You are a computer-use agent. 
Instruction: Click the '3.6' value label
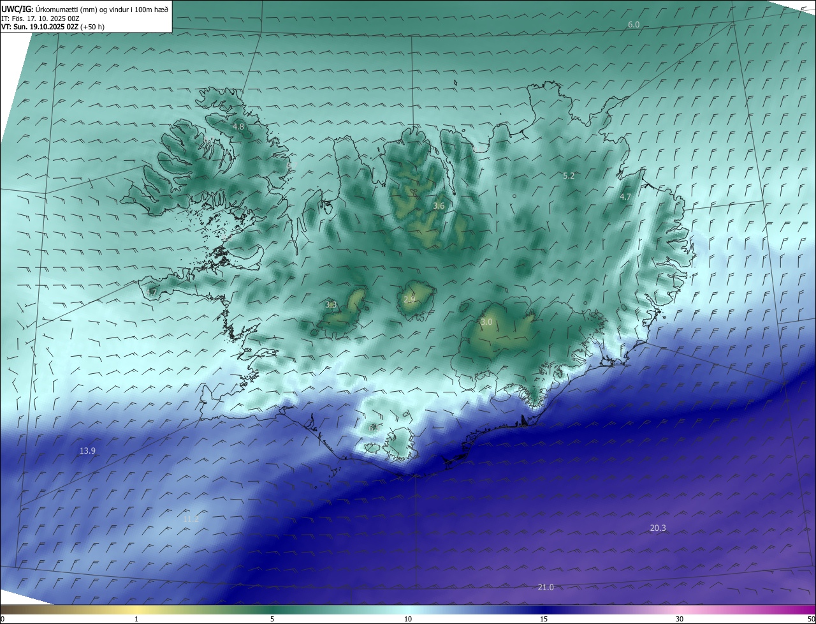[439, 205]
